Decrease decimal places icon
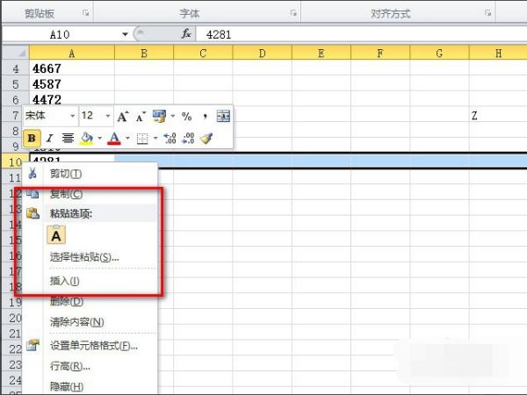This screenshot has width=527, height=395. 188,138
